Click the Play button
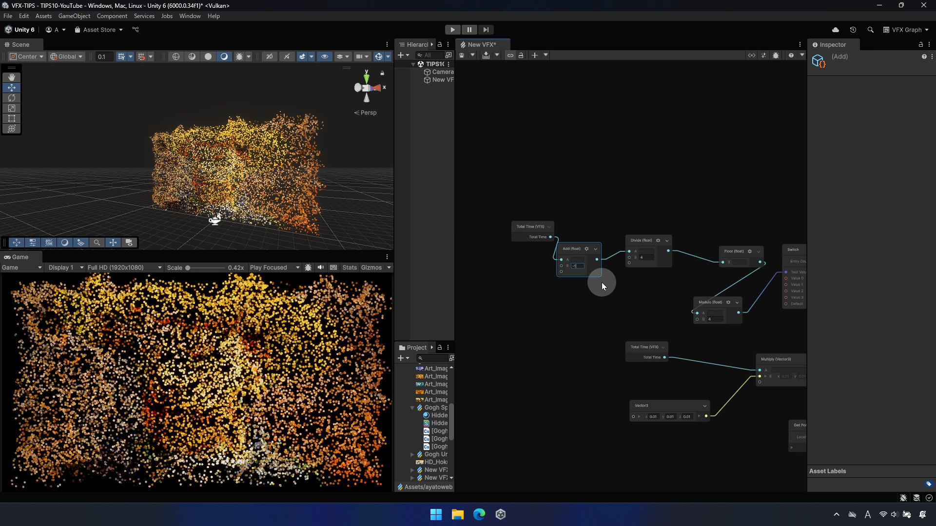 452,30
